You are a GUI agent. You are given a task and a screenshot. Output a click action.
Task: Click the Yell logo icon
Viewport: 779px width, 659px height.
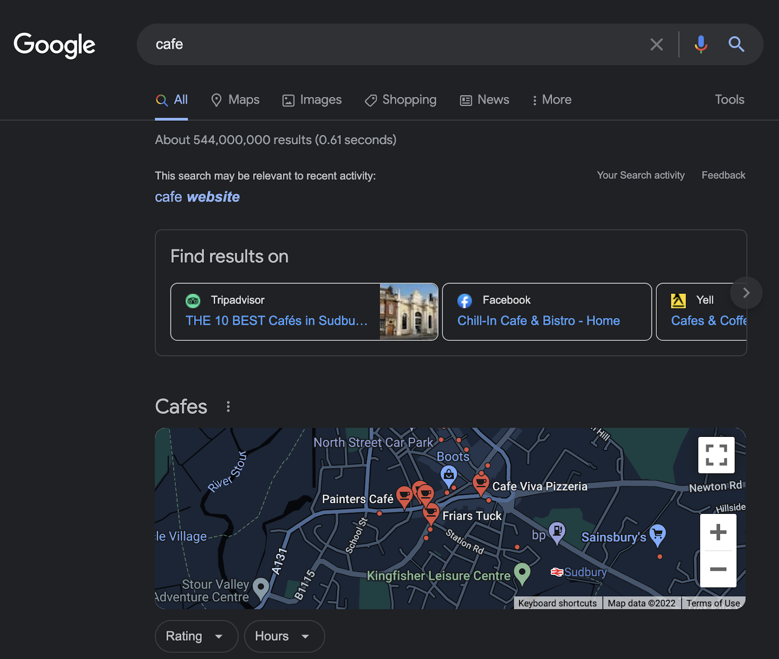pos(678,301)
